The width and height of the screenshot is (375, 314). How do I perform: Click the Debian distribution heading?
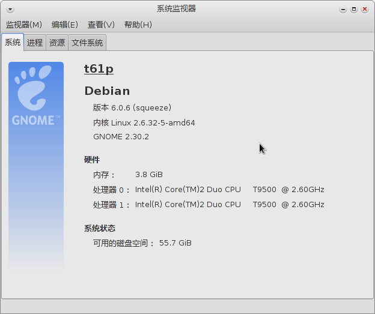107,91
